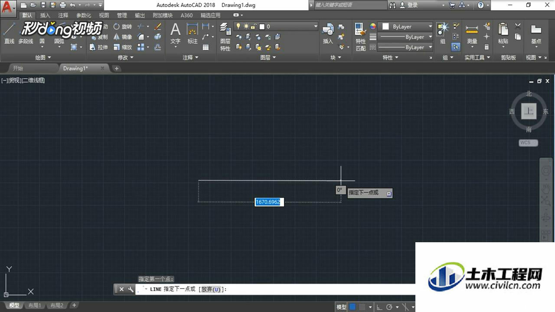
Task: Toggle layer on/off lightbulb in layer dropdown
Action: (238, 26)
